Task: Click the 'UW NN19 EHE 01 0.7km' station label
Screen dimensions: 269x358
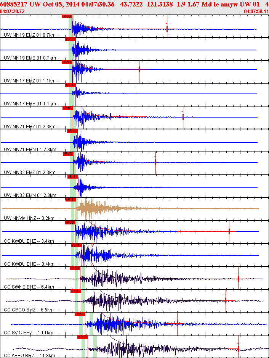Action: [x=30, y=58]
